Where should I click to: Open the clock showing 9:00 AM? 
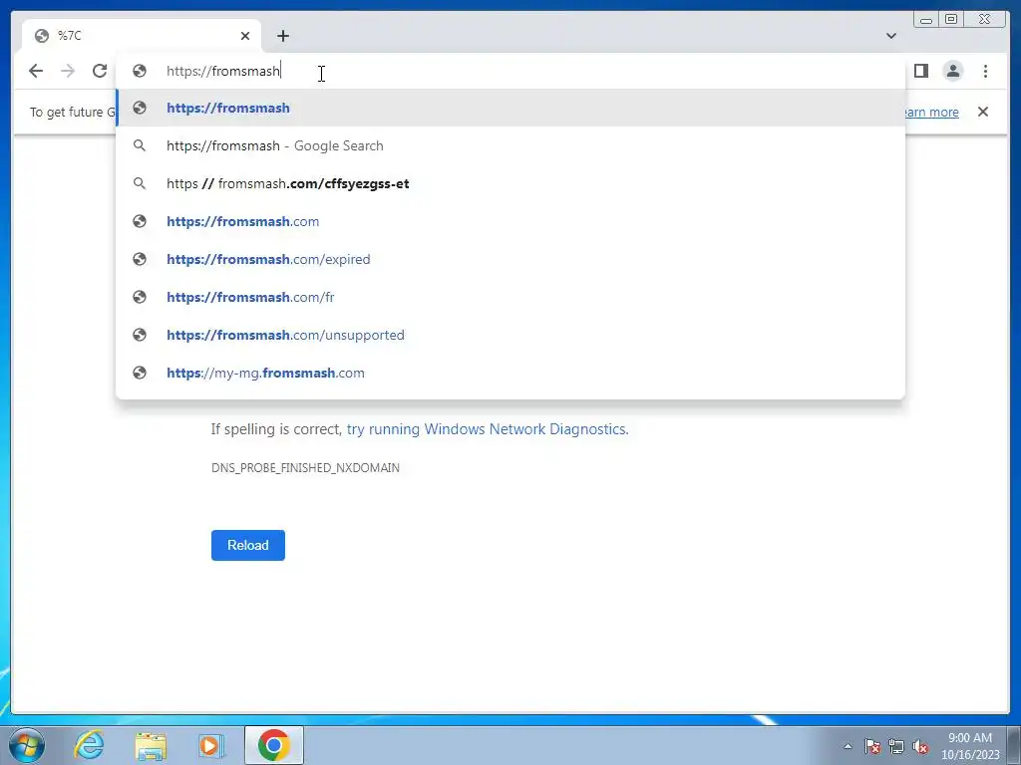[970, 746]
